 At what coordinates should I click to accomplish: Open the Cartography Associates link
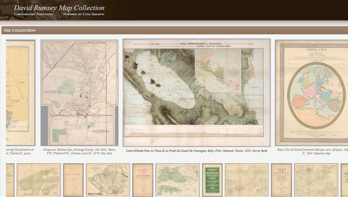(33, 14)
